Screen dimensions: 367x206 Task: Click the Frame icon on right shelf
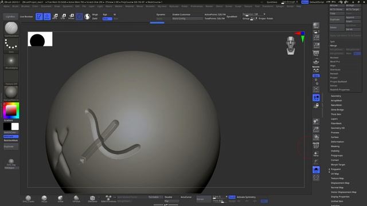tap(316, 89)
